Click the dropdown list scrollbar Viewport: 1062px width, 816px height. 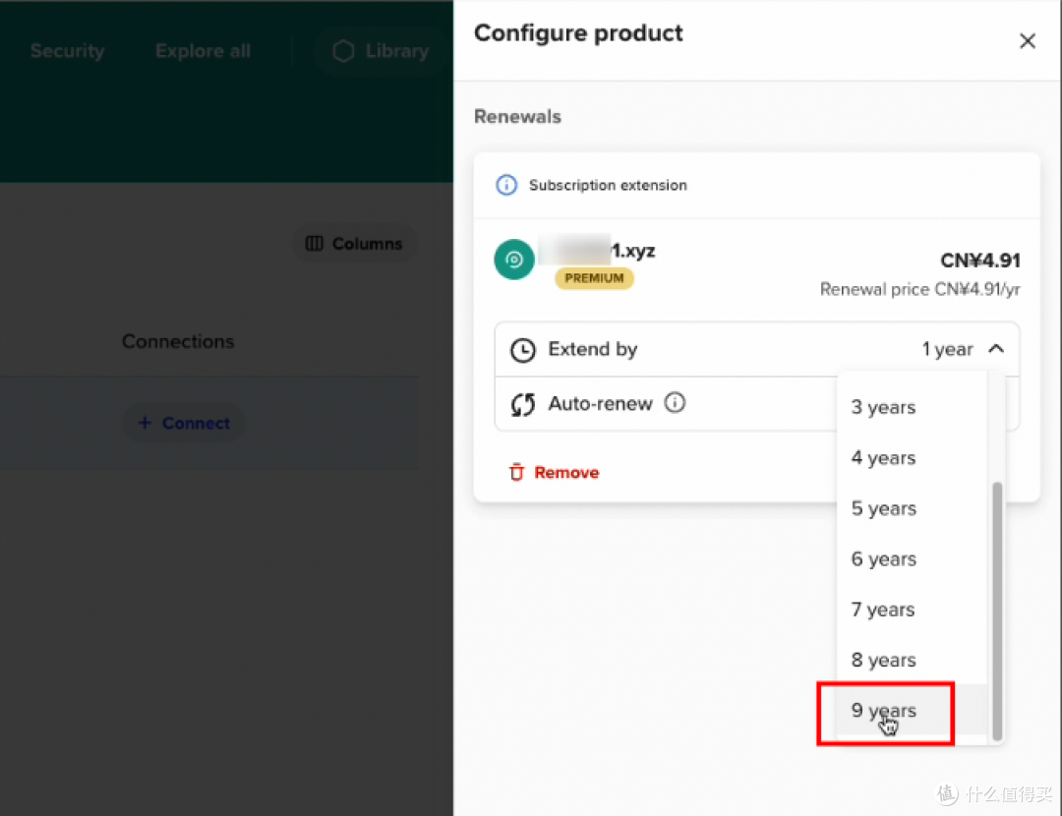tap(997, 610)
